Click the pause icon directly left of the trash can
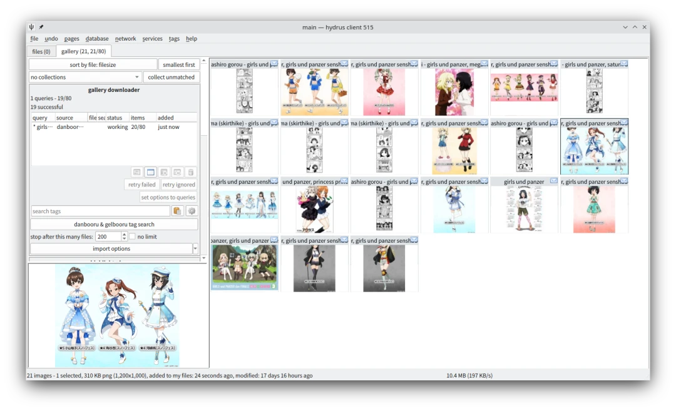Viewport: 676px width, 411px height. tap(177, 172)
